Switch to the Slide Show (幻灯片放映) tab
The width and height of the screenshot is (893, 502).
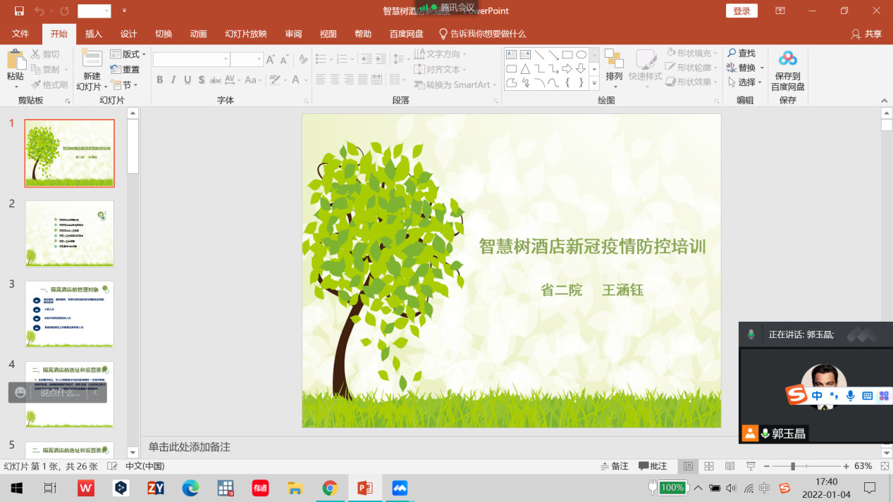click(246, 34)
